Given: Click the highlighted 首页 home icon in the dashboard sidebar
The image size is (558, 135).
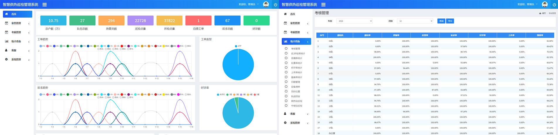Looking at the screenshot, I should pyautogui.click(x=6, y=14).
